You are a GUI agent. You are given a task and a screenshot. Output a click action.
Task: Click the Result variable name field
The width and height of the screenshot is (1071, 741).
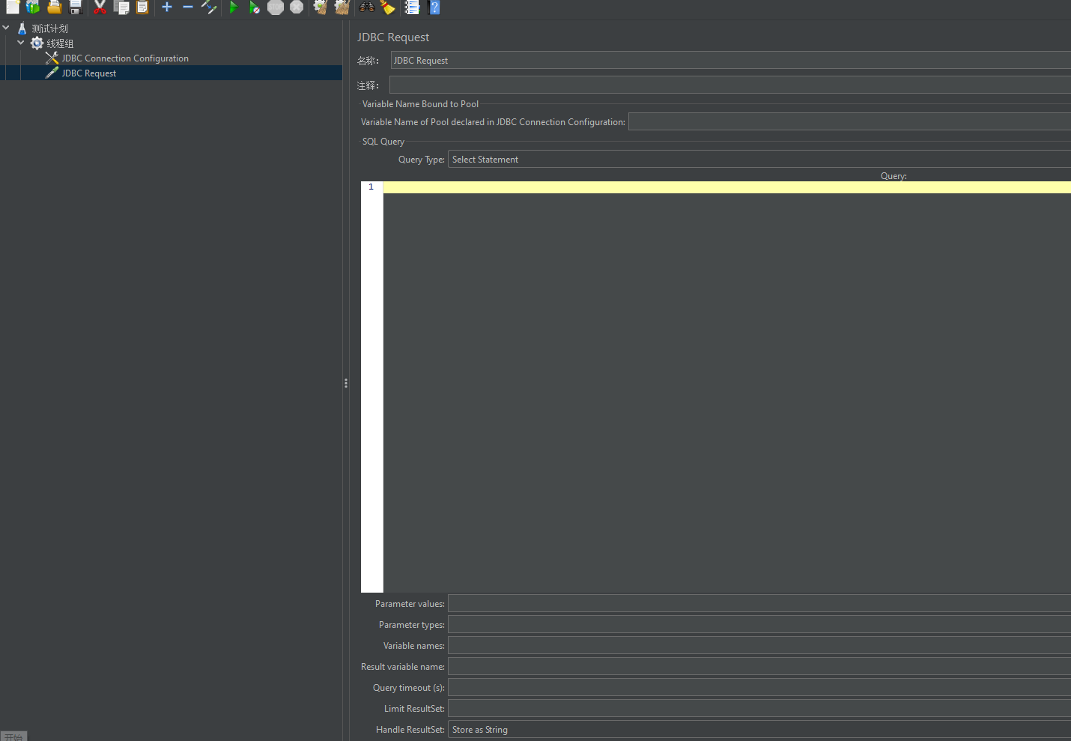[759, 666]
